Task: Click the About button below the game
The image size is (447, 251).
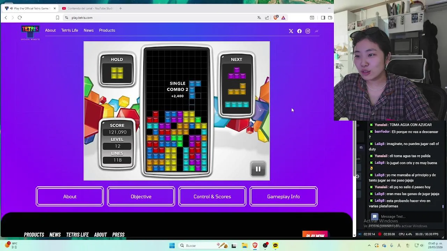Action: point(70,197)
